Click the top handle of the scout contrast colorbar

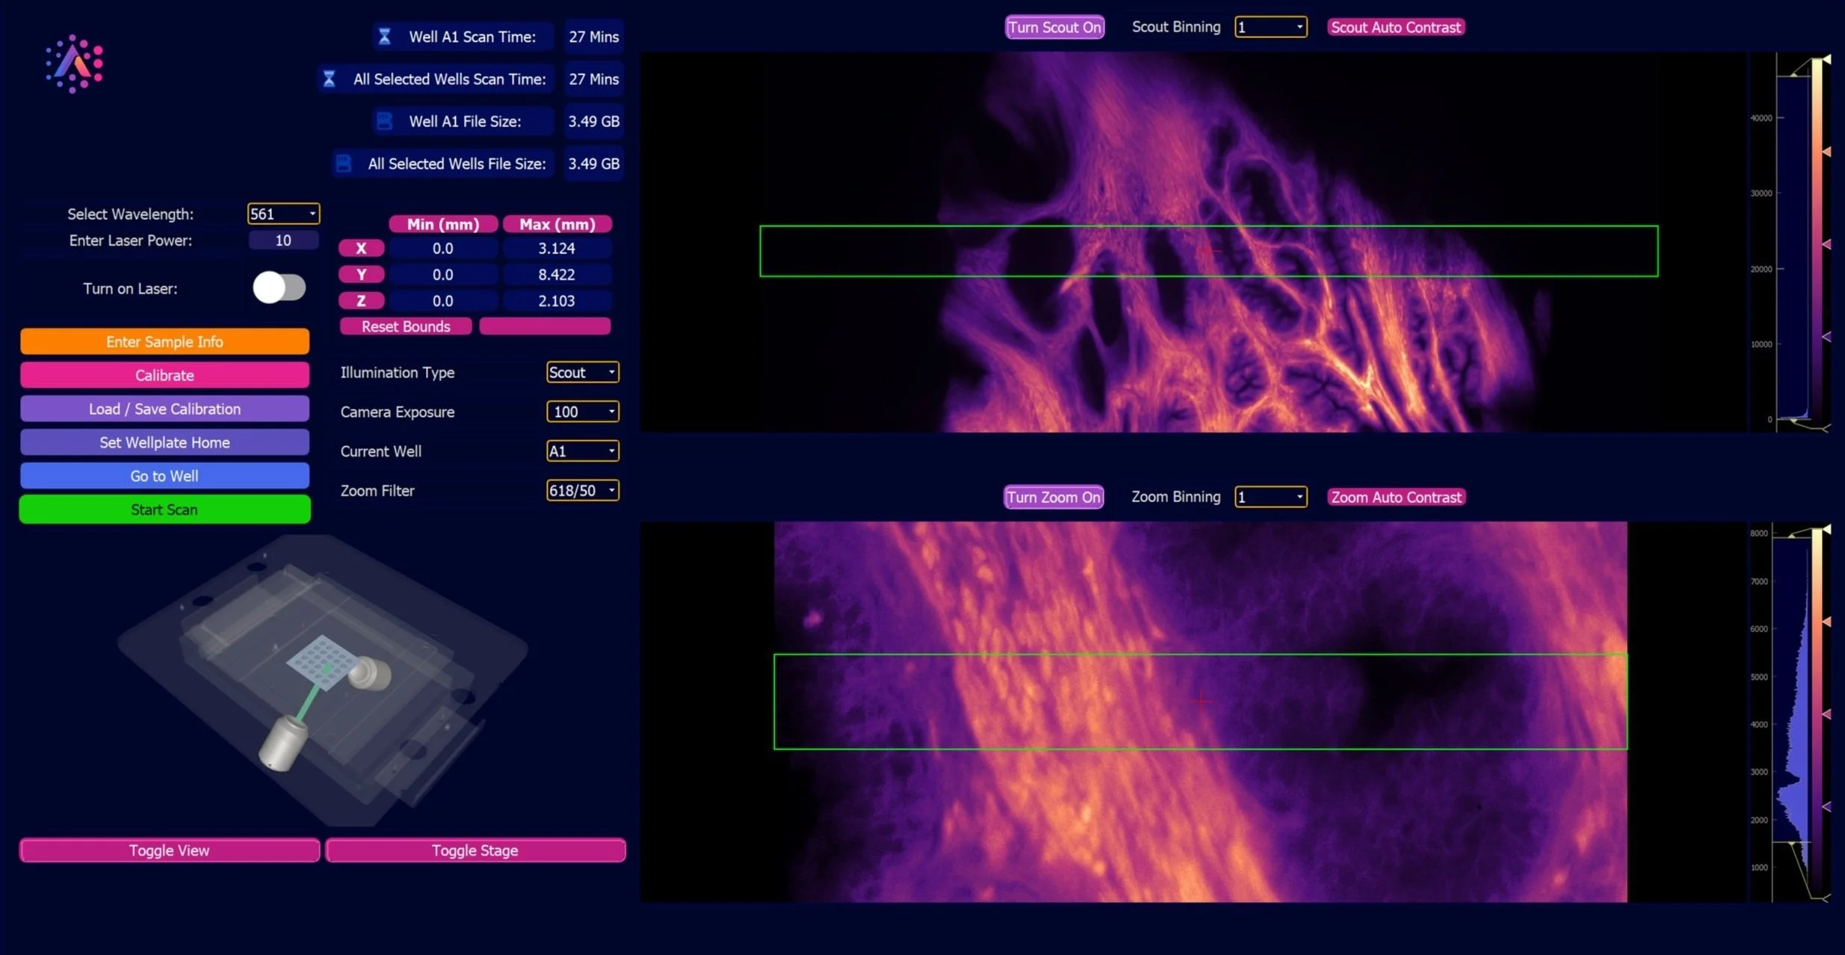[x=1826, y=59]
